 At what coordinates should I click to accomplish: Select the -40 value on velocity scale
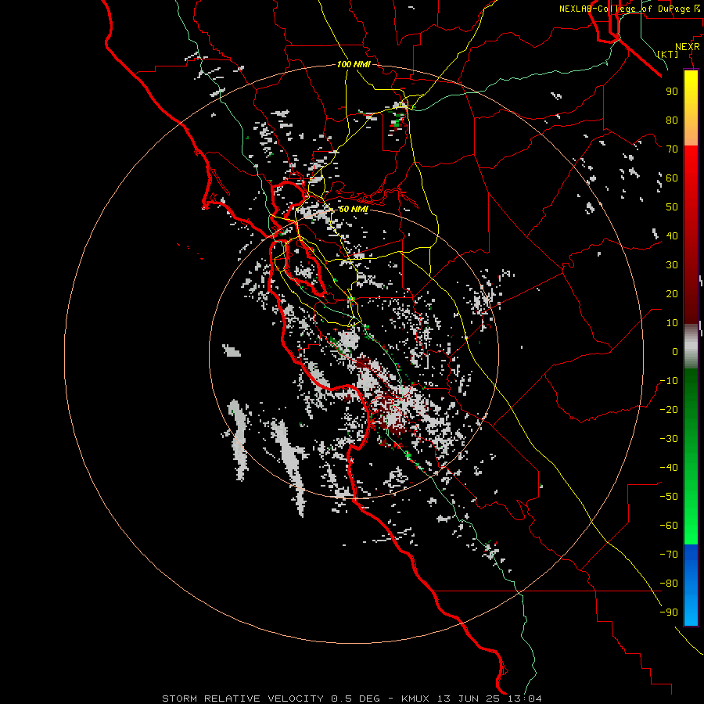click(x=669, y=468)
